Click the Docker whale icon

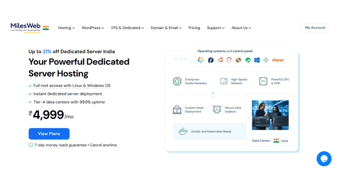[x=183, y=131]
